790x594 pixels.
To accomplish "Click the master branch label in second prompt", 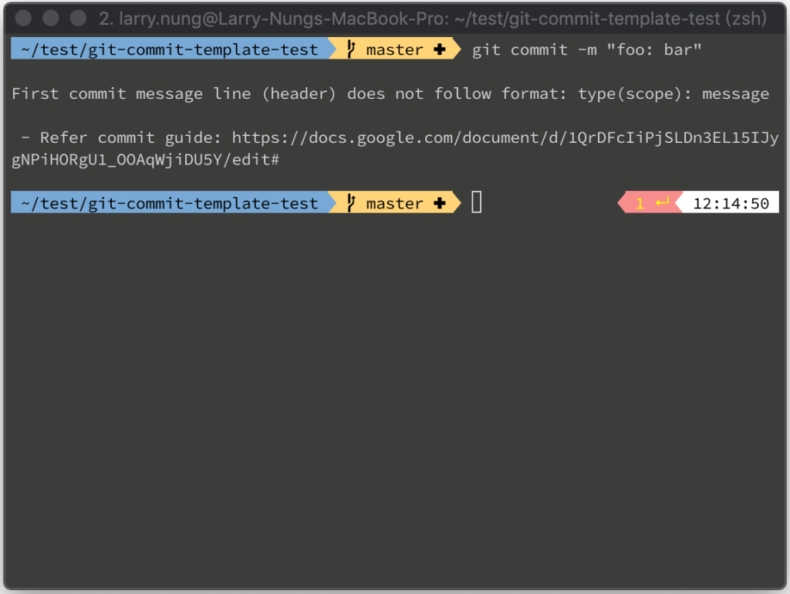I will click(394, 203).
